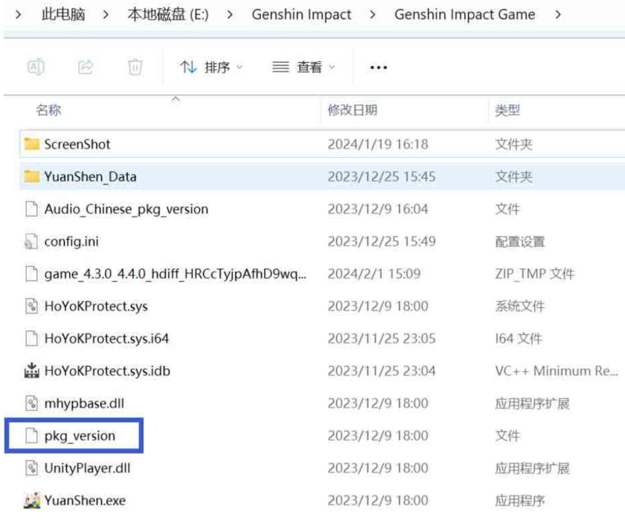The width and height of the screenshot is (625, 522).
Task: Select the YuanShen_Data folder icon
Action: [32, 176]
